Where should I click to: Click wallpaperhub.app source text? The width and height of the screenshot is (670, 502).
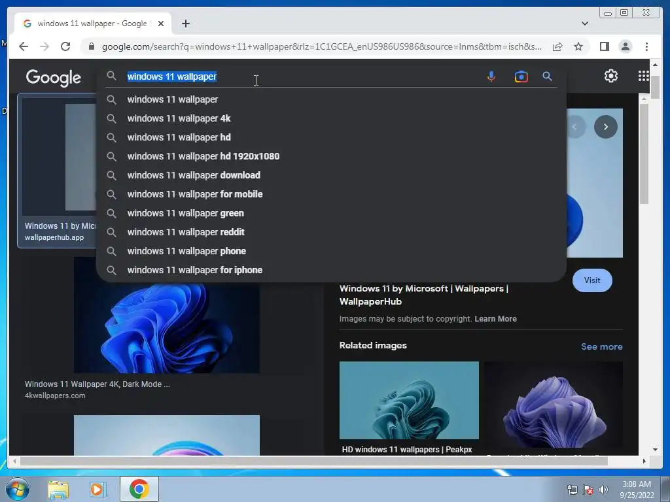coord(54,237)
